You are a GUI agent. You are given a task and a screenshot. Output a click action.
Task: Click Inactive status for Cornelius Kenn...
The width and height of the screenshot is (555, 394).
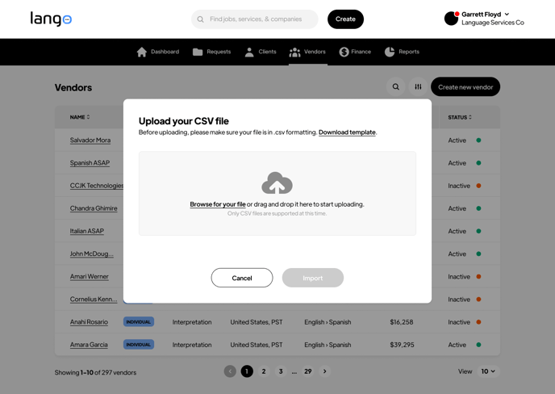459,299
